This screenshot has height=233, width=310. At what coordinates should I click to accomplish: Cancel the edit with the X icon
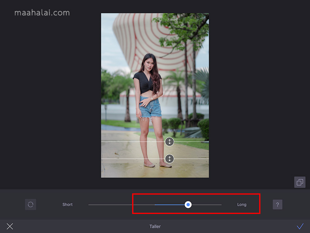pyautogui.click(x=10, y=226)
